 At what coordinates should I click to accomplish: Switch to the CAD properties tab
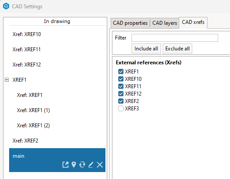[x=130, y=23]
